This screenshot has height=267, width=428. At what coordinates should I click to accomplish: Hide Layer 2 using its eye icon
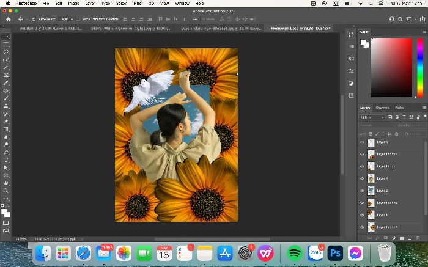pyautogui.click(x=362, y=191)
